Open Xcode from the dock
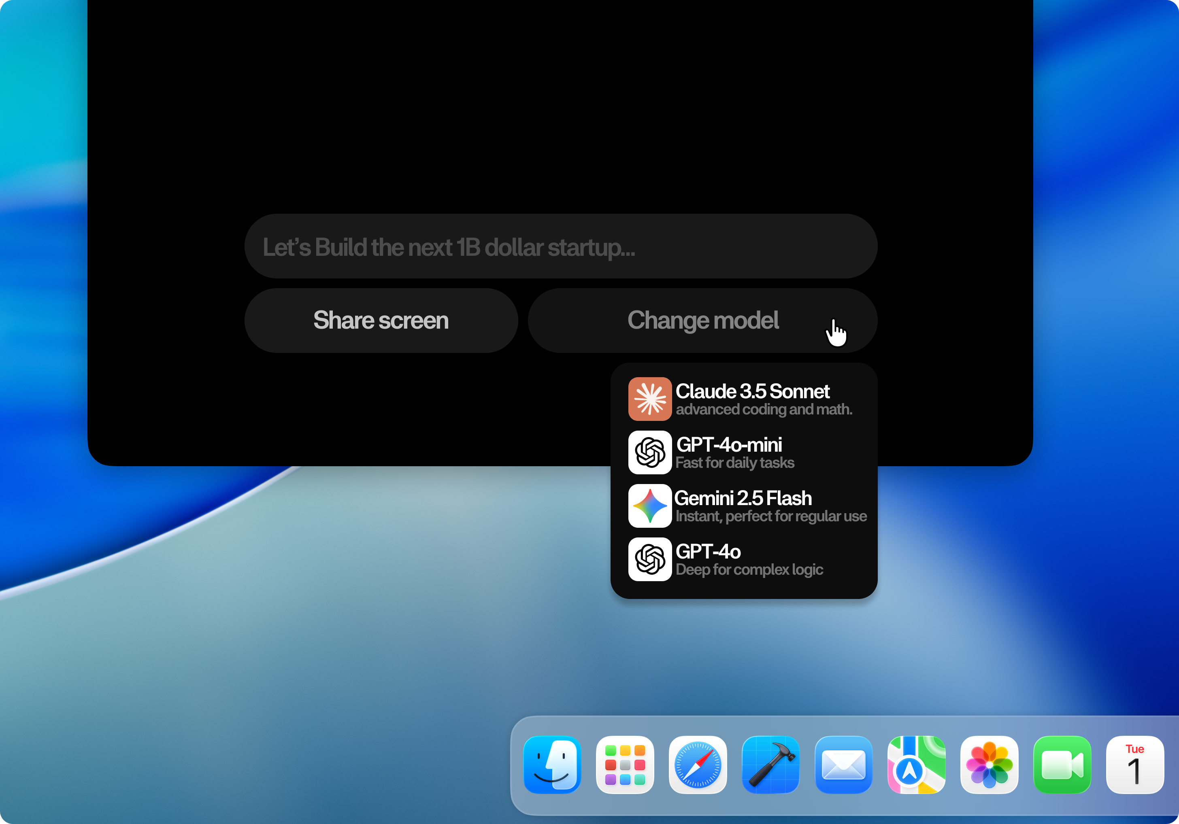Viewport: 1179px width, 824px height. 771,765
